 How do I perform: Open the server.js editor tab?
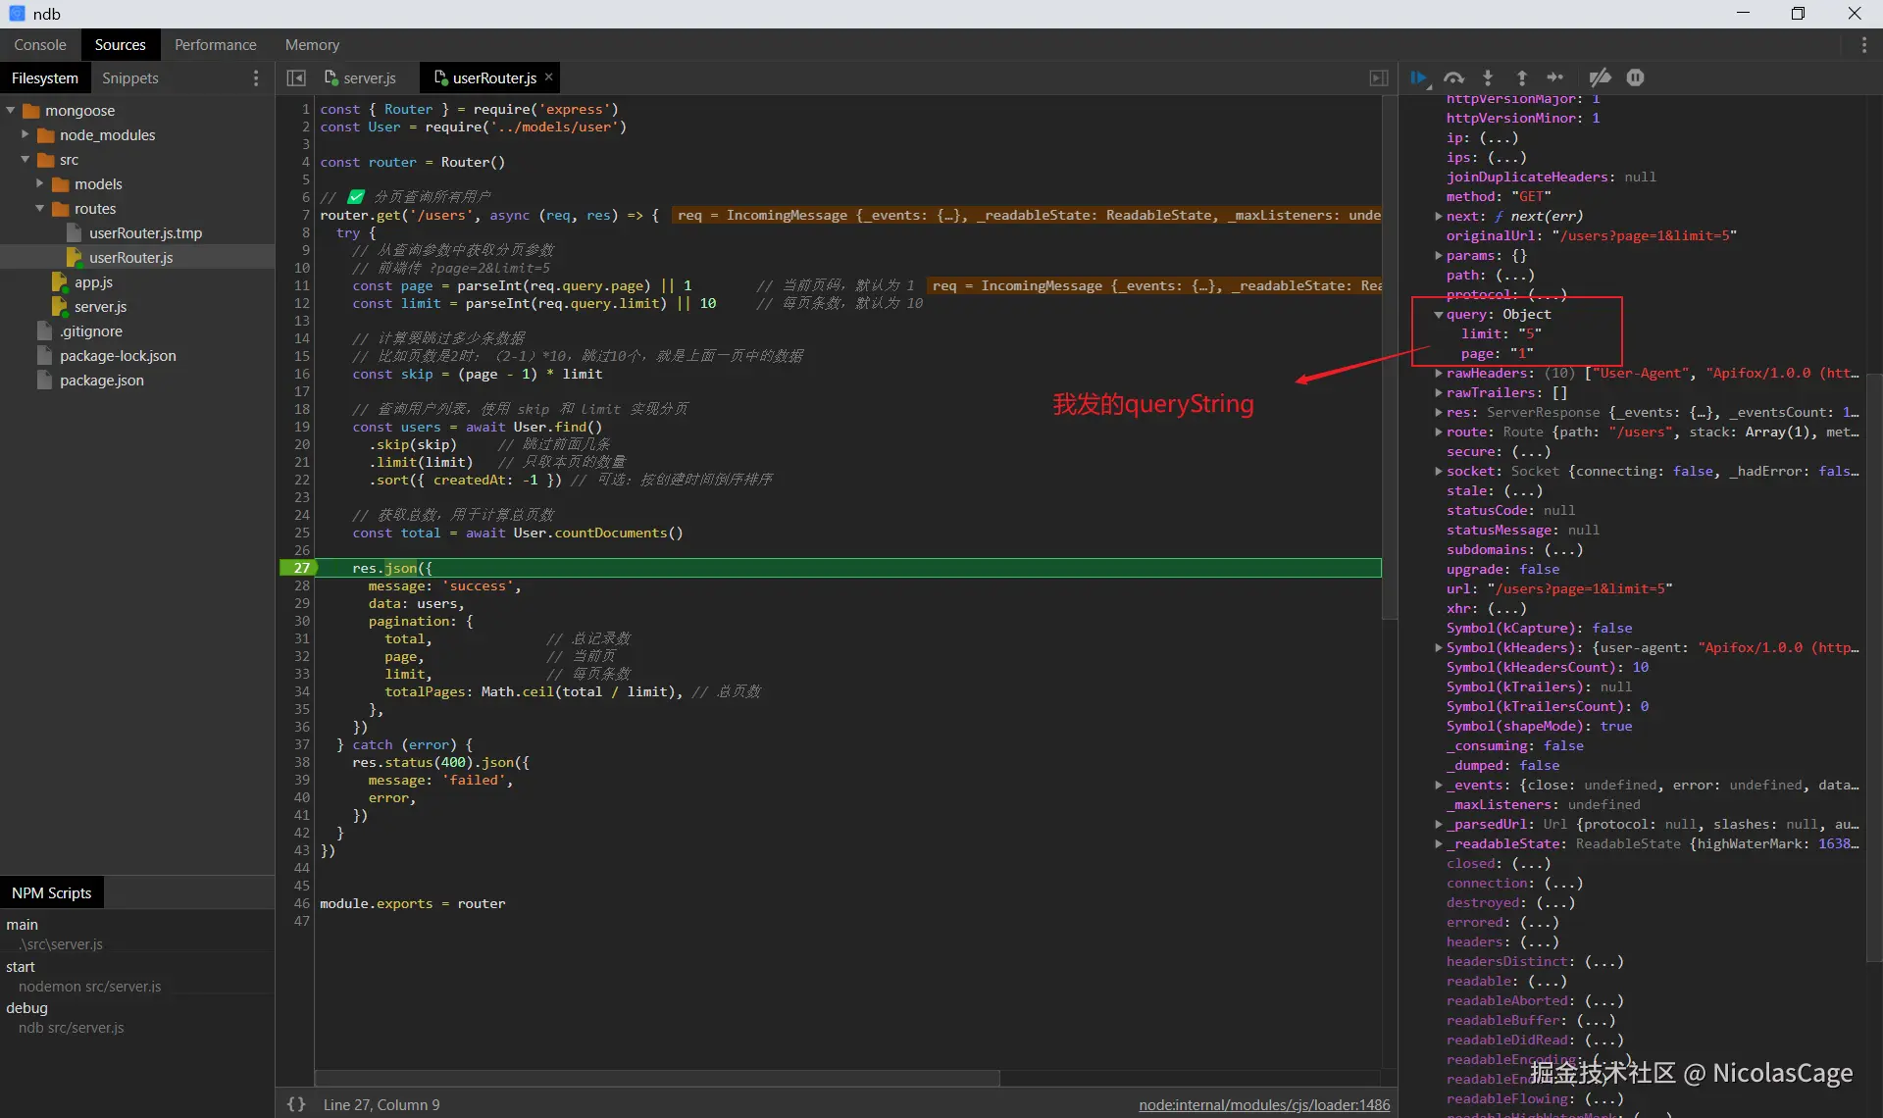[x=369, y=77]
